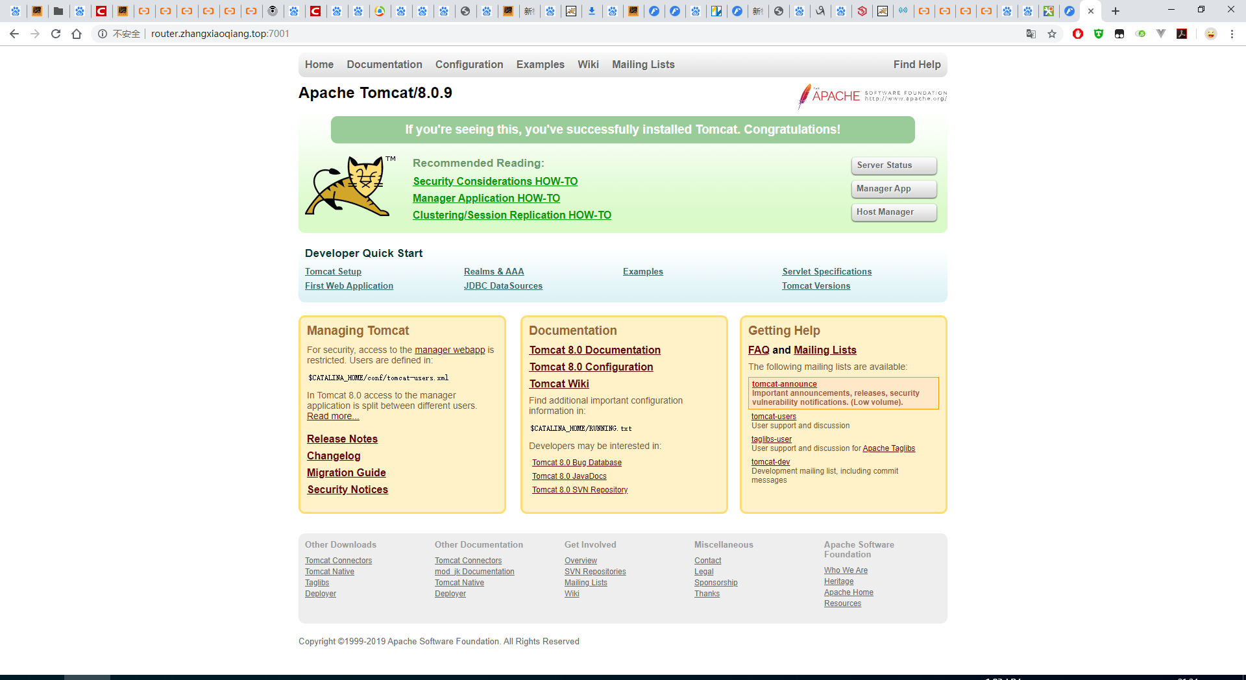Image resolution: width=1246 pixels, height=680 pixels.
Task: Open Documentation in the top nav bar
Action: click(x=384, y=65)
